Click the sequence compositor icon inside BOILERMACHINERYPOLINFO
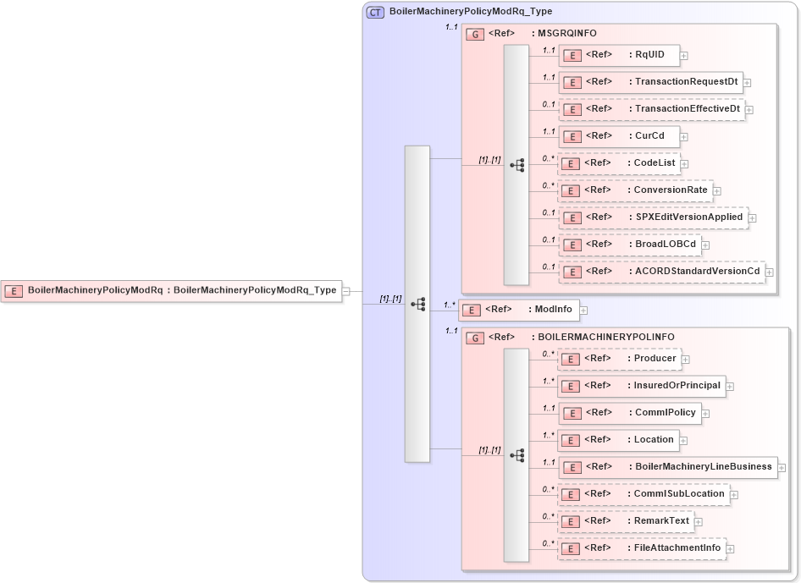 point(518,454)
